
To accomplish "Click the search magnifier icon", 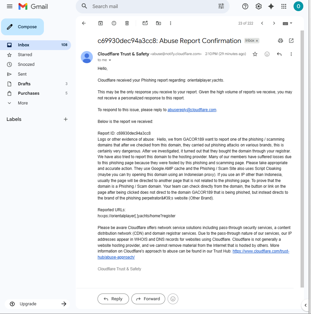I will click(84, 6).
